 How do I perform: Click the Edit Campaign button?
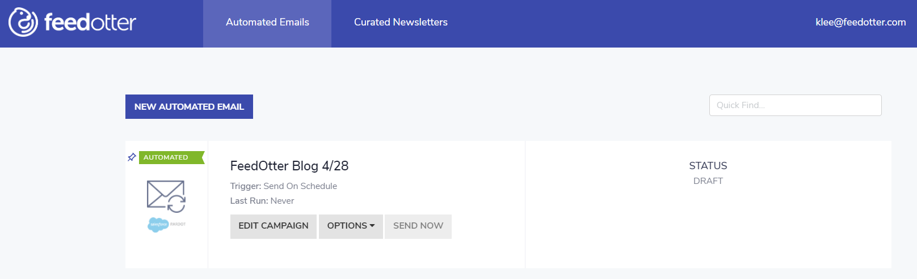pyautogui.click(x=274, y=226)
